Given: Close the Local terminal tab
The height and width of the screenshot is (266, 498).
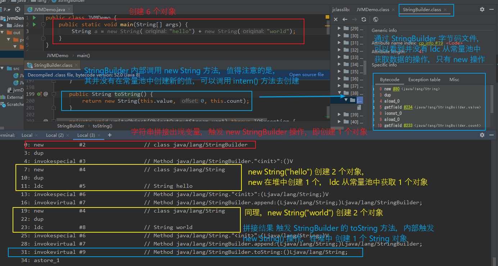Looking at the screenshot, I should point(36,135).
